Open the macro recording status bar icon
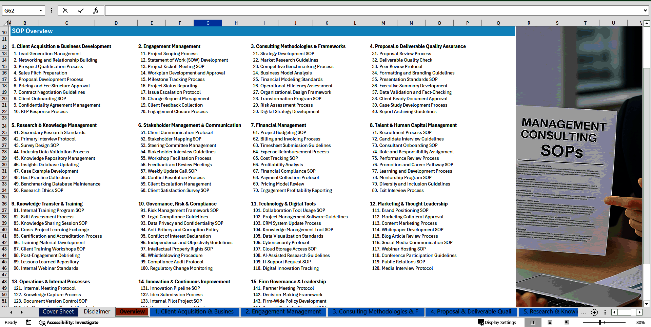 click(x=29, y=322)
